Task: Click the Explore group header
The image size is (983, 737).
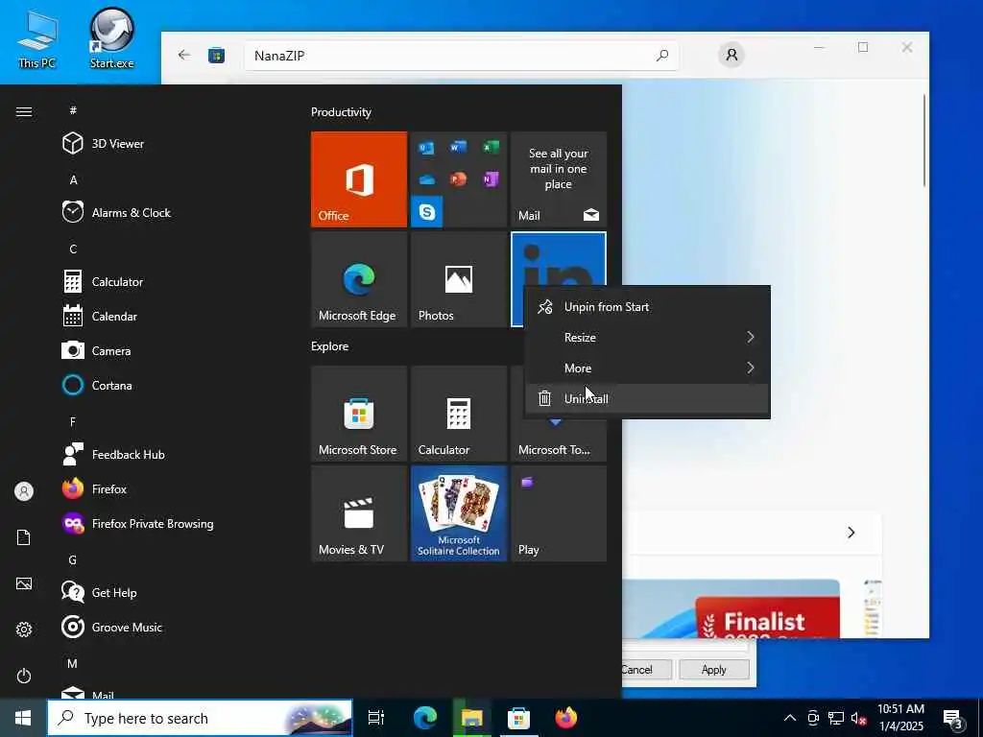Action: pos(330,345)
